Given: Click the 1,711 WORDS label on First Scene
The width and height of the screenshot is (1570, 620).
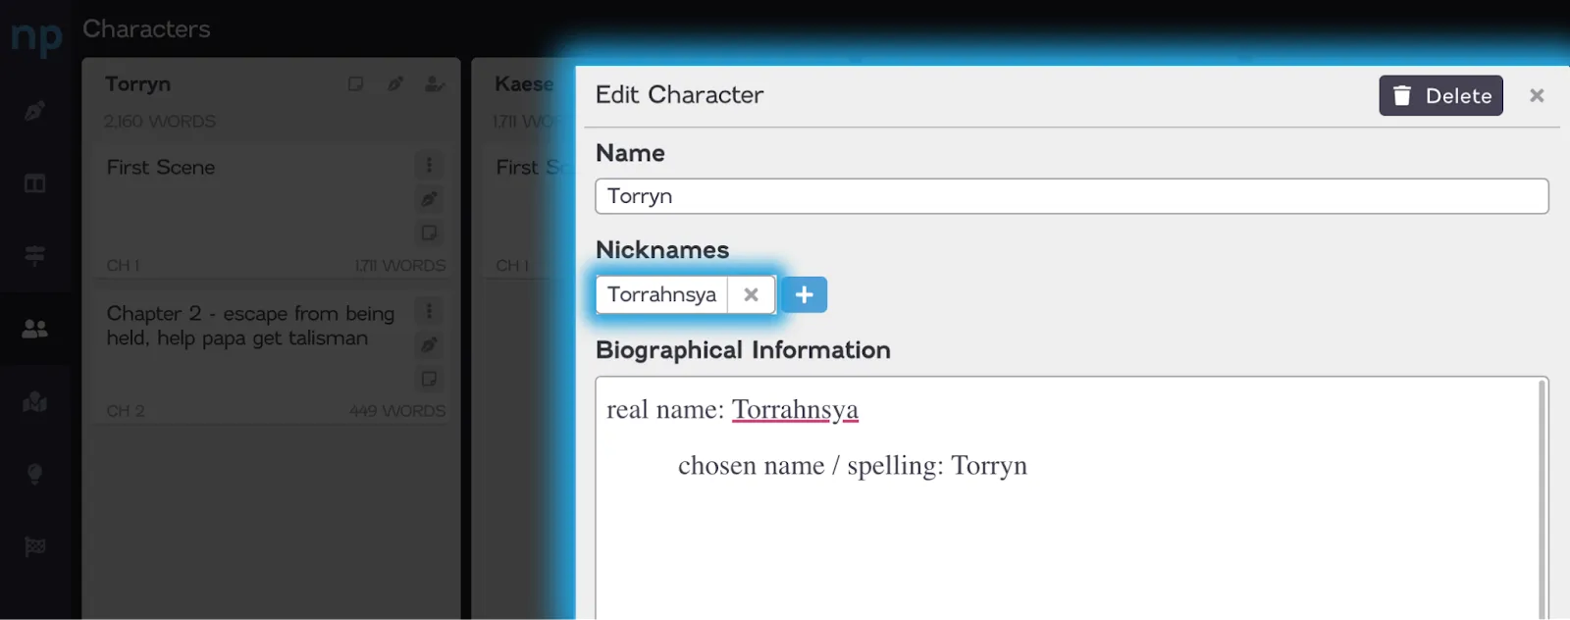Looking at the screenshot, I should coord(399,266).
